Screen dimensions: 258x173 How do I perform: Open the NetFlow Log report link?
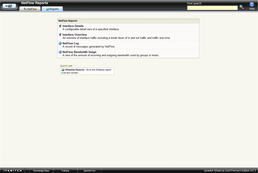click(70, 43)
